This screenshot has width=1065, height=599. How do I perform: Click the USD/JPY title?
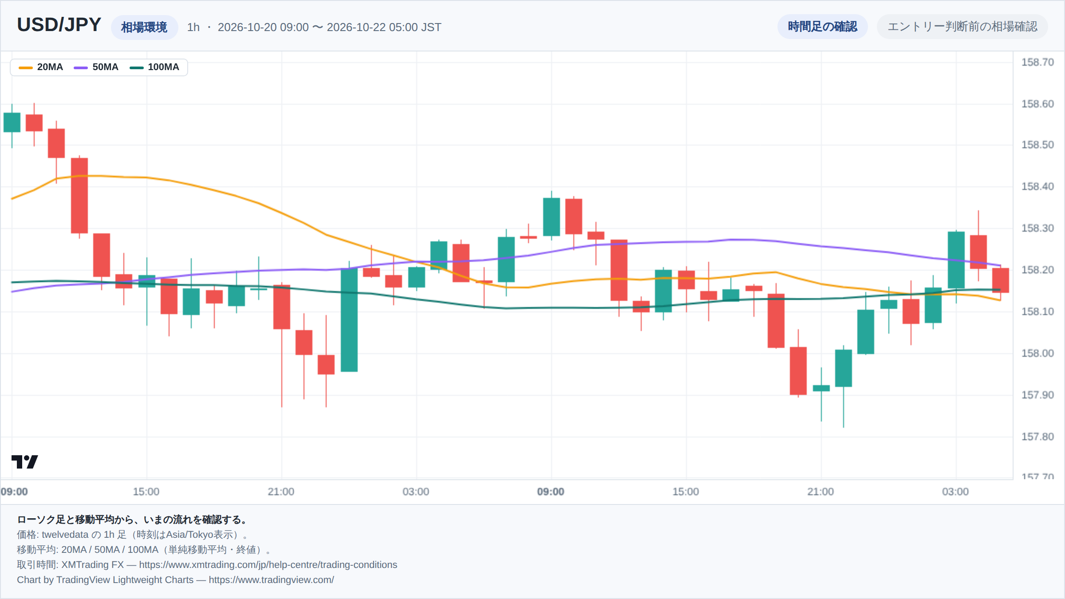click(59, 25)
